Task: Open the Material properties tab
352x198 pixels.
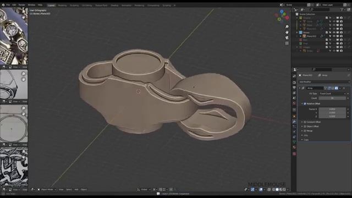Action: [294, 147]
